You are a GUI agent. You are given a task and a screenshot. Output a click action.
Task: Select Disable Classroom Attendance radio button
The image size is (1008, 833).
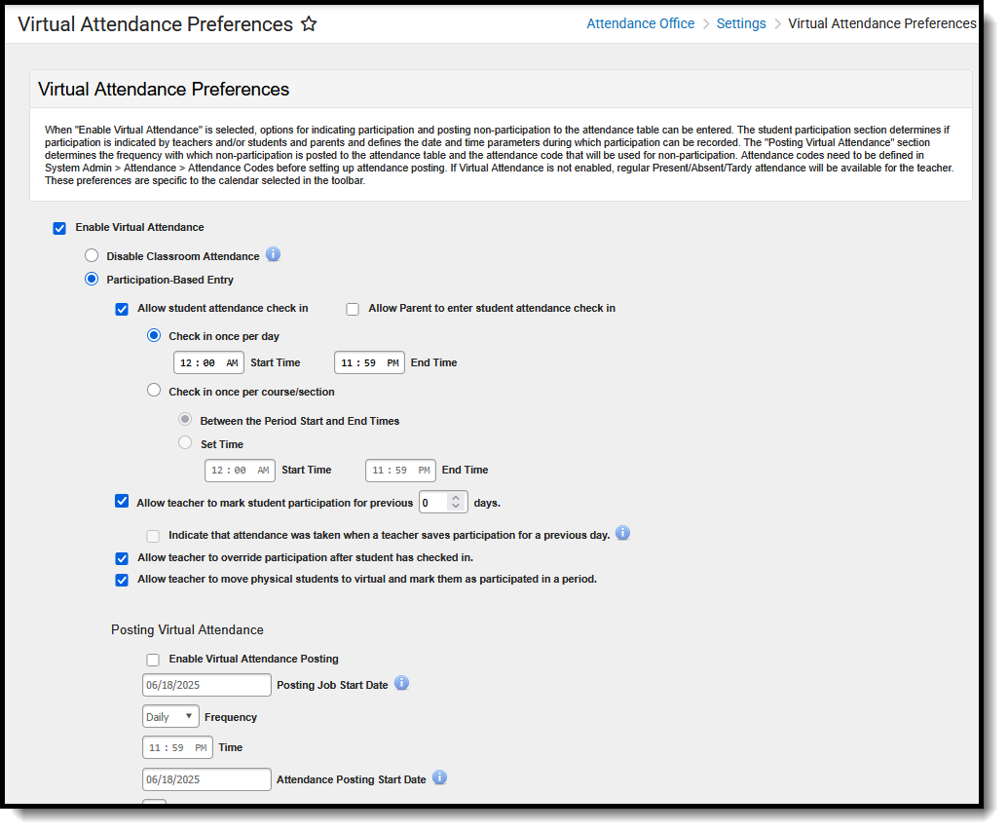(92, 255)
